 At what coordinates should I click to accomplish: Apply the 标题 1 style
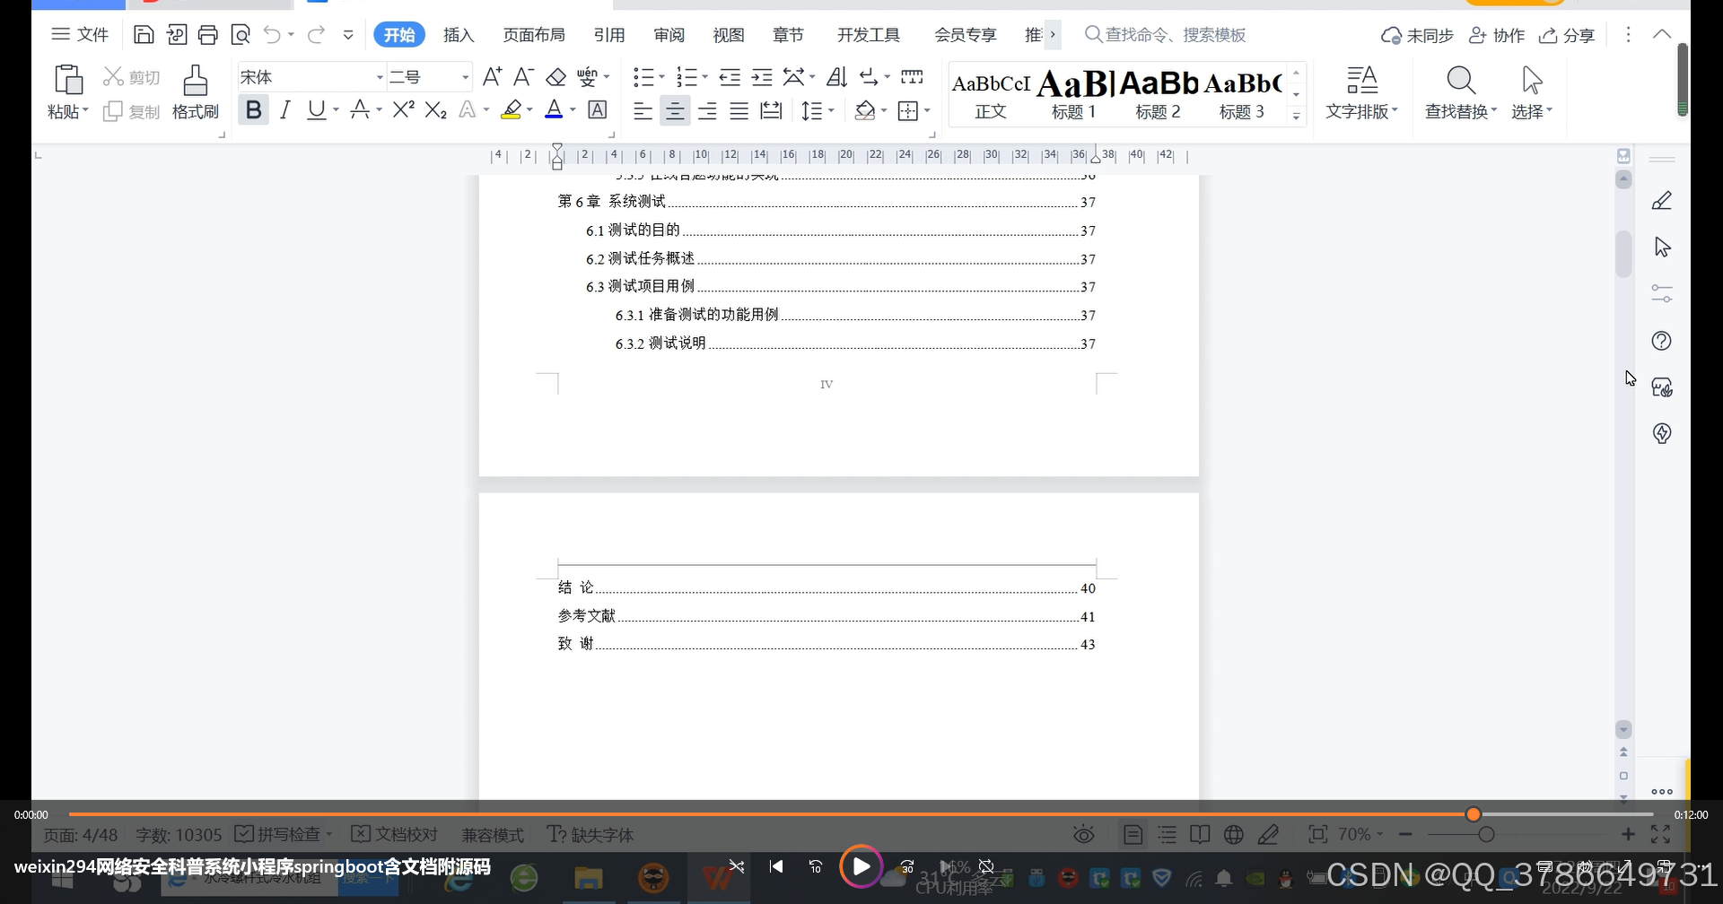click(1074, 93)
